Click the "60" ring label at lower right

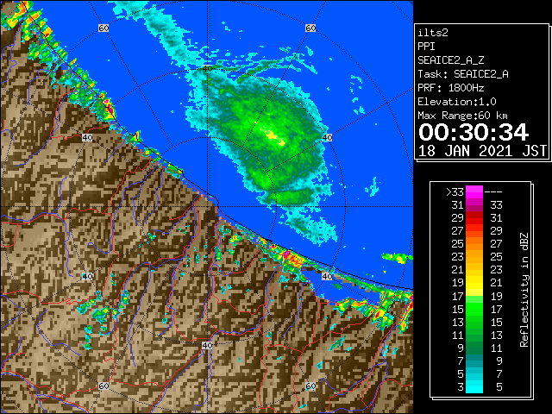tap(310, 386)
